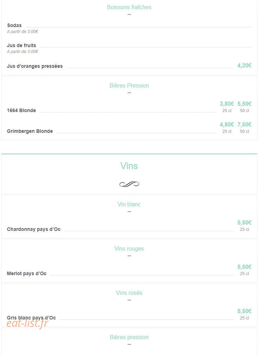Click the Merlot pays d'Oc item

pos(27,273)
